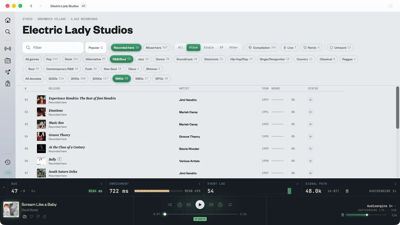
Task: Play Scream Like a Baby
Action: pyautogui.click(x=200, y=205)
